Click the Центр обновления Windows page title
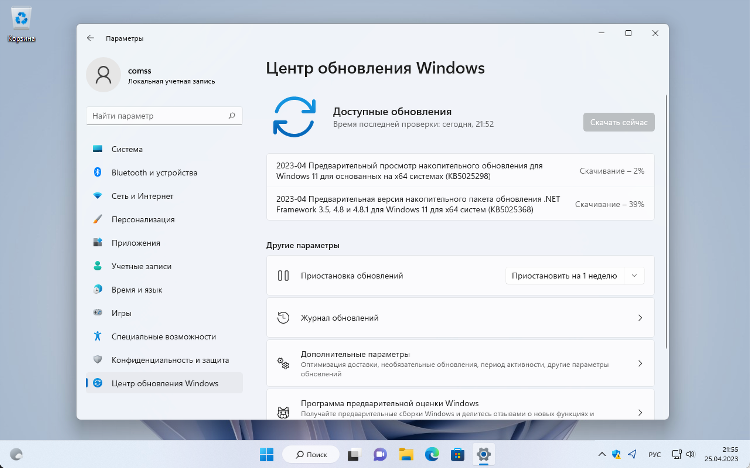The image size is (750, 468). coord(375,68)
